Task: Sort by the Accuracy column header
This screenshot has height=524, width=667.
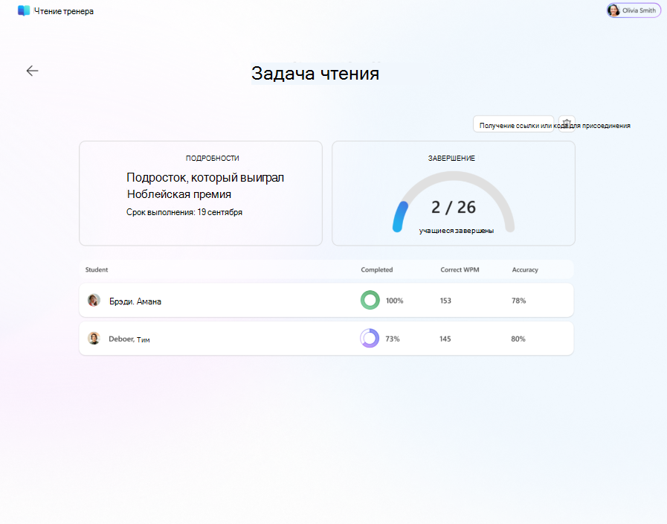Action: 525,269
